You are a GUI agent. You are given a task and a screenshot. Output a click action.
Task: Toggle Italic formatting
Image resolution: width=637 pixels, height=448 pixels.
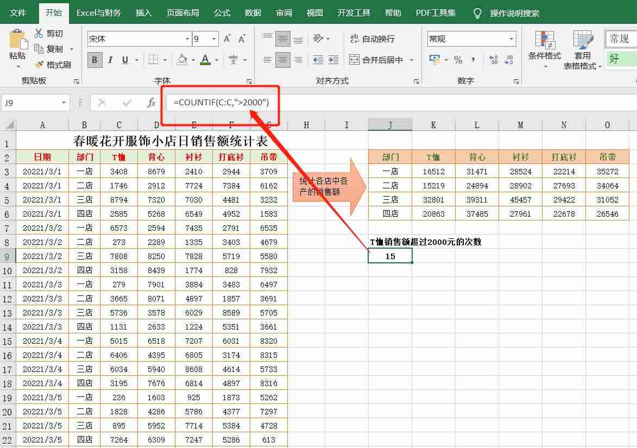110,60
